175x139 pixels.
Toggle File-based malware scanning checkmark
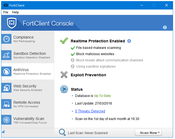[73, 48]
